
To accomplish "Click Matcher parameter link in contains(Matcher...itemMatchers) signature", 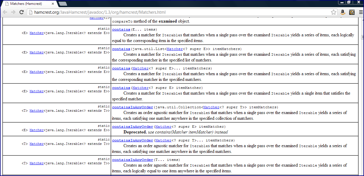I will [x=141, y=68].
